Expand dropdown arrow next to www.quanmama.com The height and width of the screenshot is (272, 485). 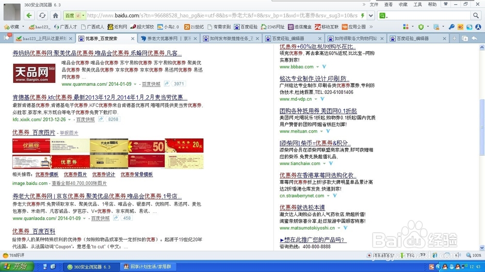coord(135,84)
